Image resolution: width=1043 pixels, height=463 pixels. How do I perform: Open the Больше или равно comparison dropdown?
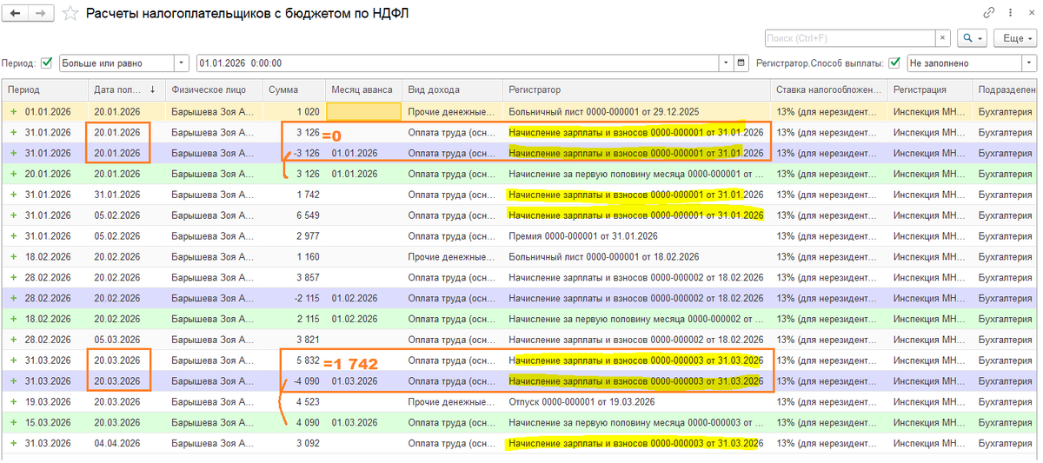(181, 63)
